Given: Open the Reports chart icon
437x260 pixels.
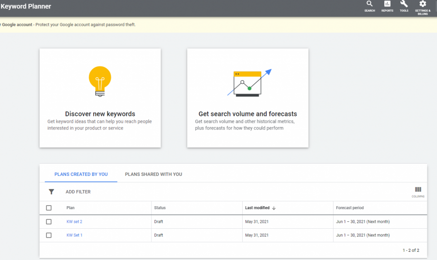Looking at the screenshot, I should point(387,4).
